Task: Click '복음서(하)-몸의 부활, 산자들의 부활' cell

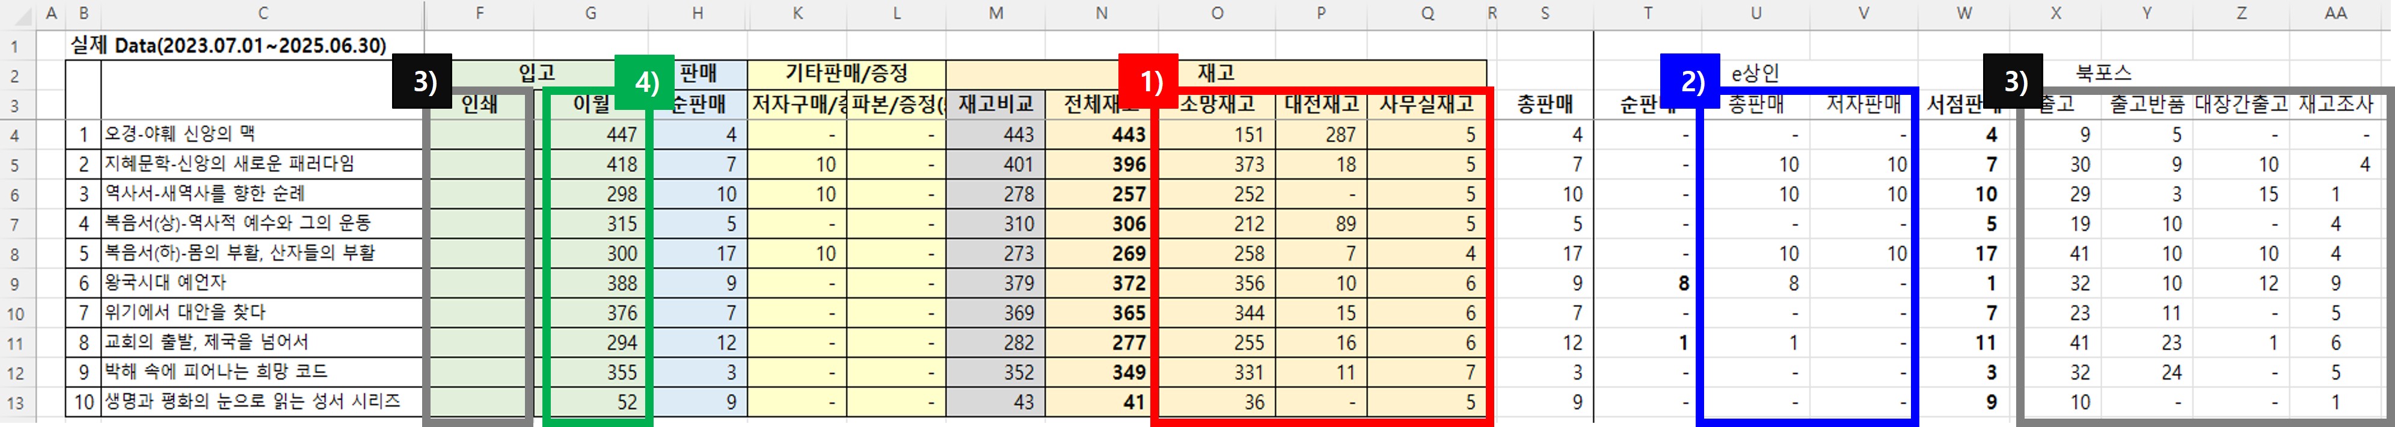Action: click(x=239, y=252)
